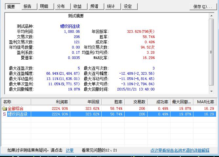Open the 明细 tab
The height and width of the screenshot is (157, 219).
44,6
